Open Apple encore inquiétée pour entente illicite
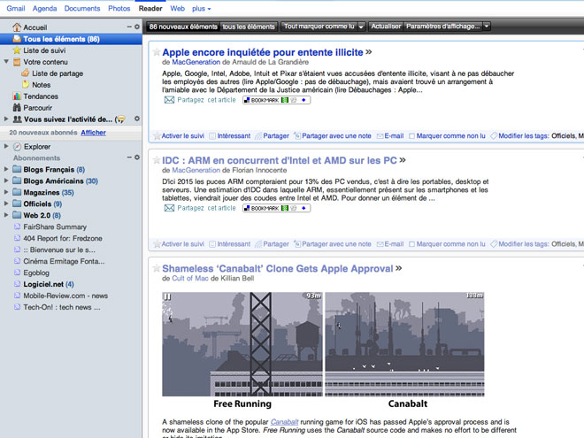This screenshot has height=438, width=584. pyautogui.click(x=263, y=52)
